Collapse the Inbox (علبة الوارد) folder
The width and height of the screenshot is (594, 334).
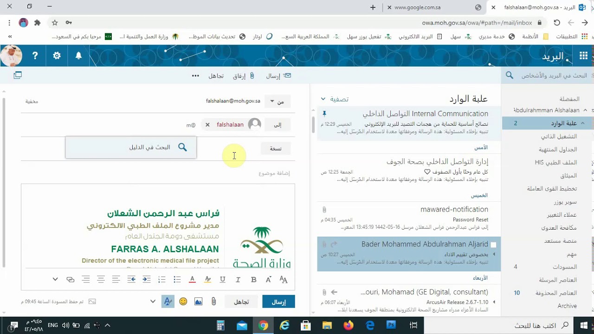[583, 123]
